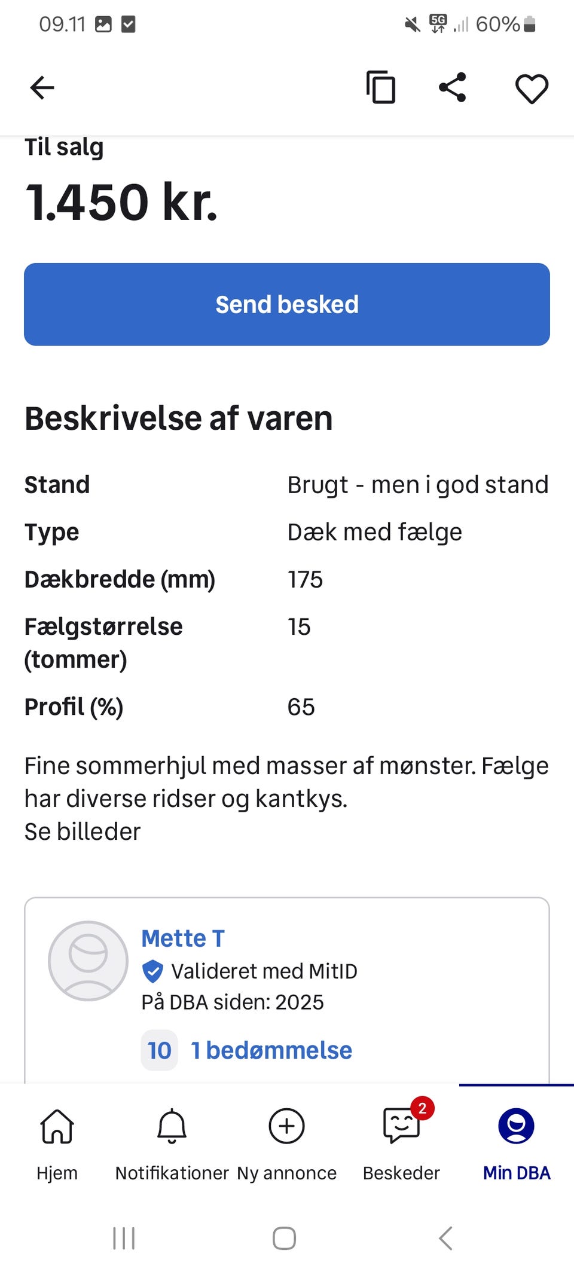Open the Notifikationer tab
Screen dimensions: 574x1275
[x=172, y=1139]
